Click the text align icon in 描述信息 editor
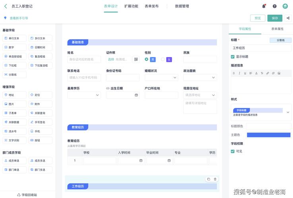293x198 pixels. 250,73
